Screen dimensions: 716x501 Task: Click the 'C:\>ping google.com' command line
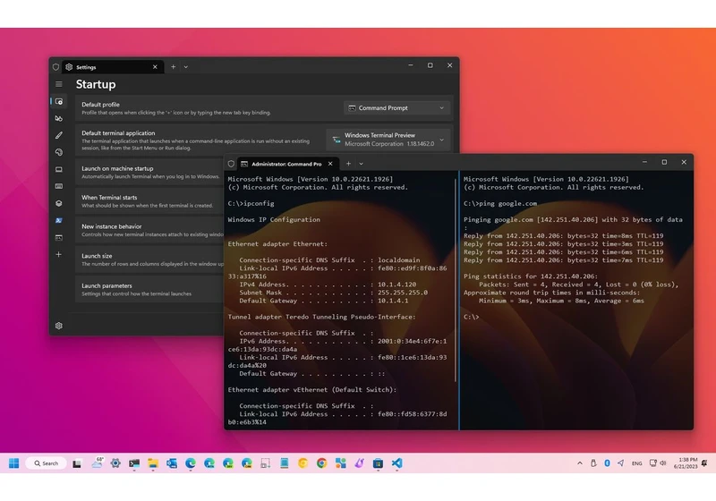click(x=500, y=203)
